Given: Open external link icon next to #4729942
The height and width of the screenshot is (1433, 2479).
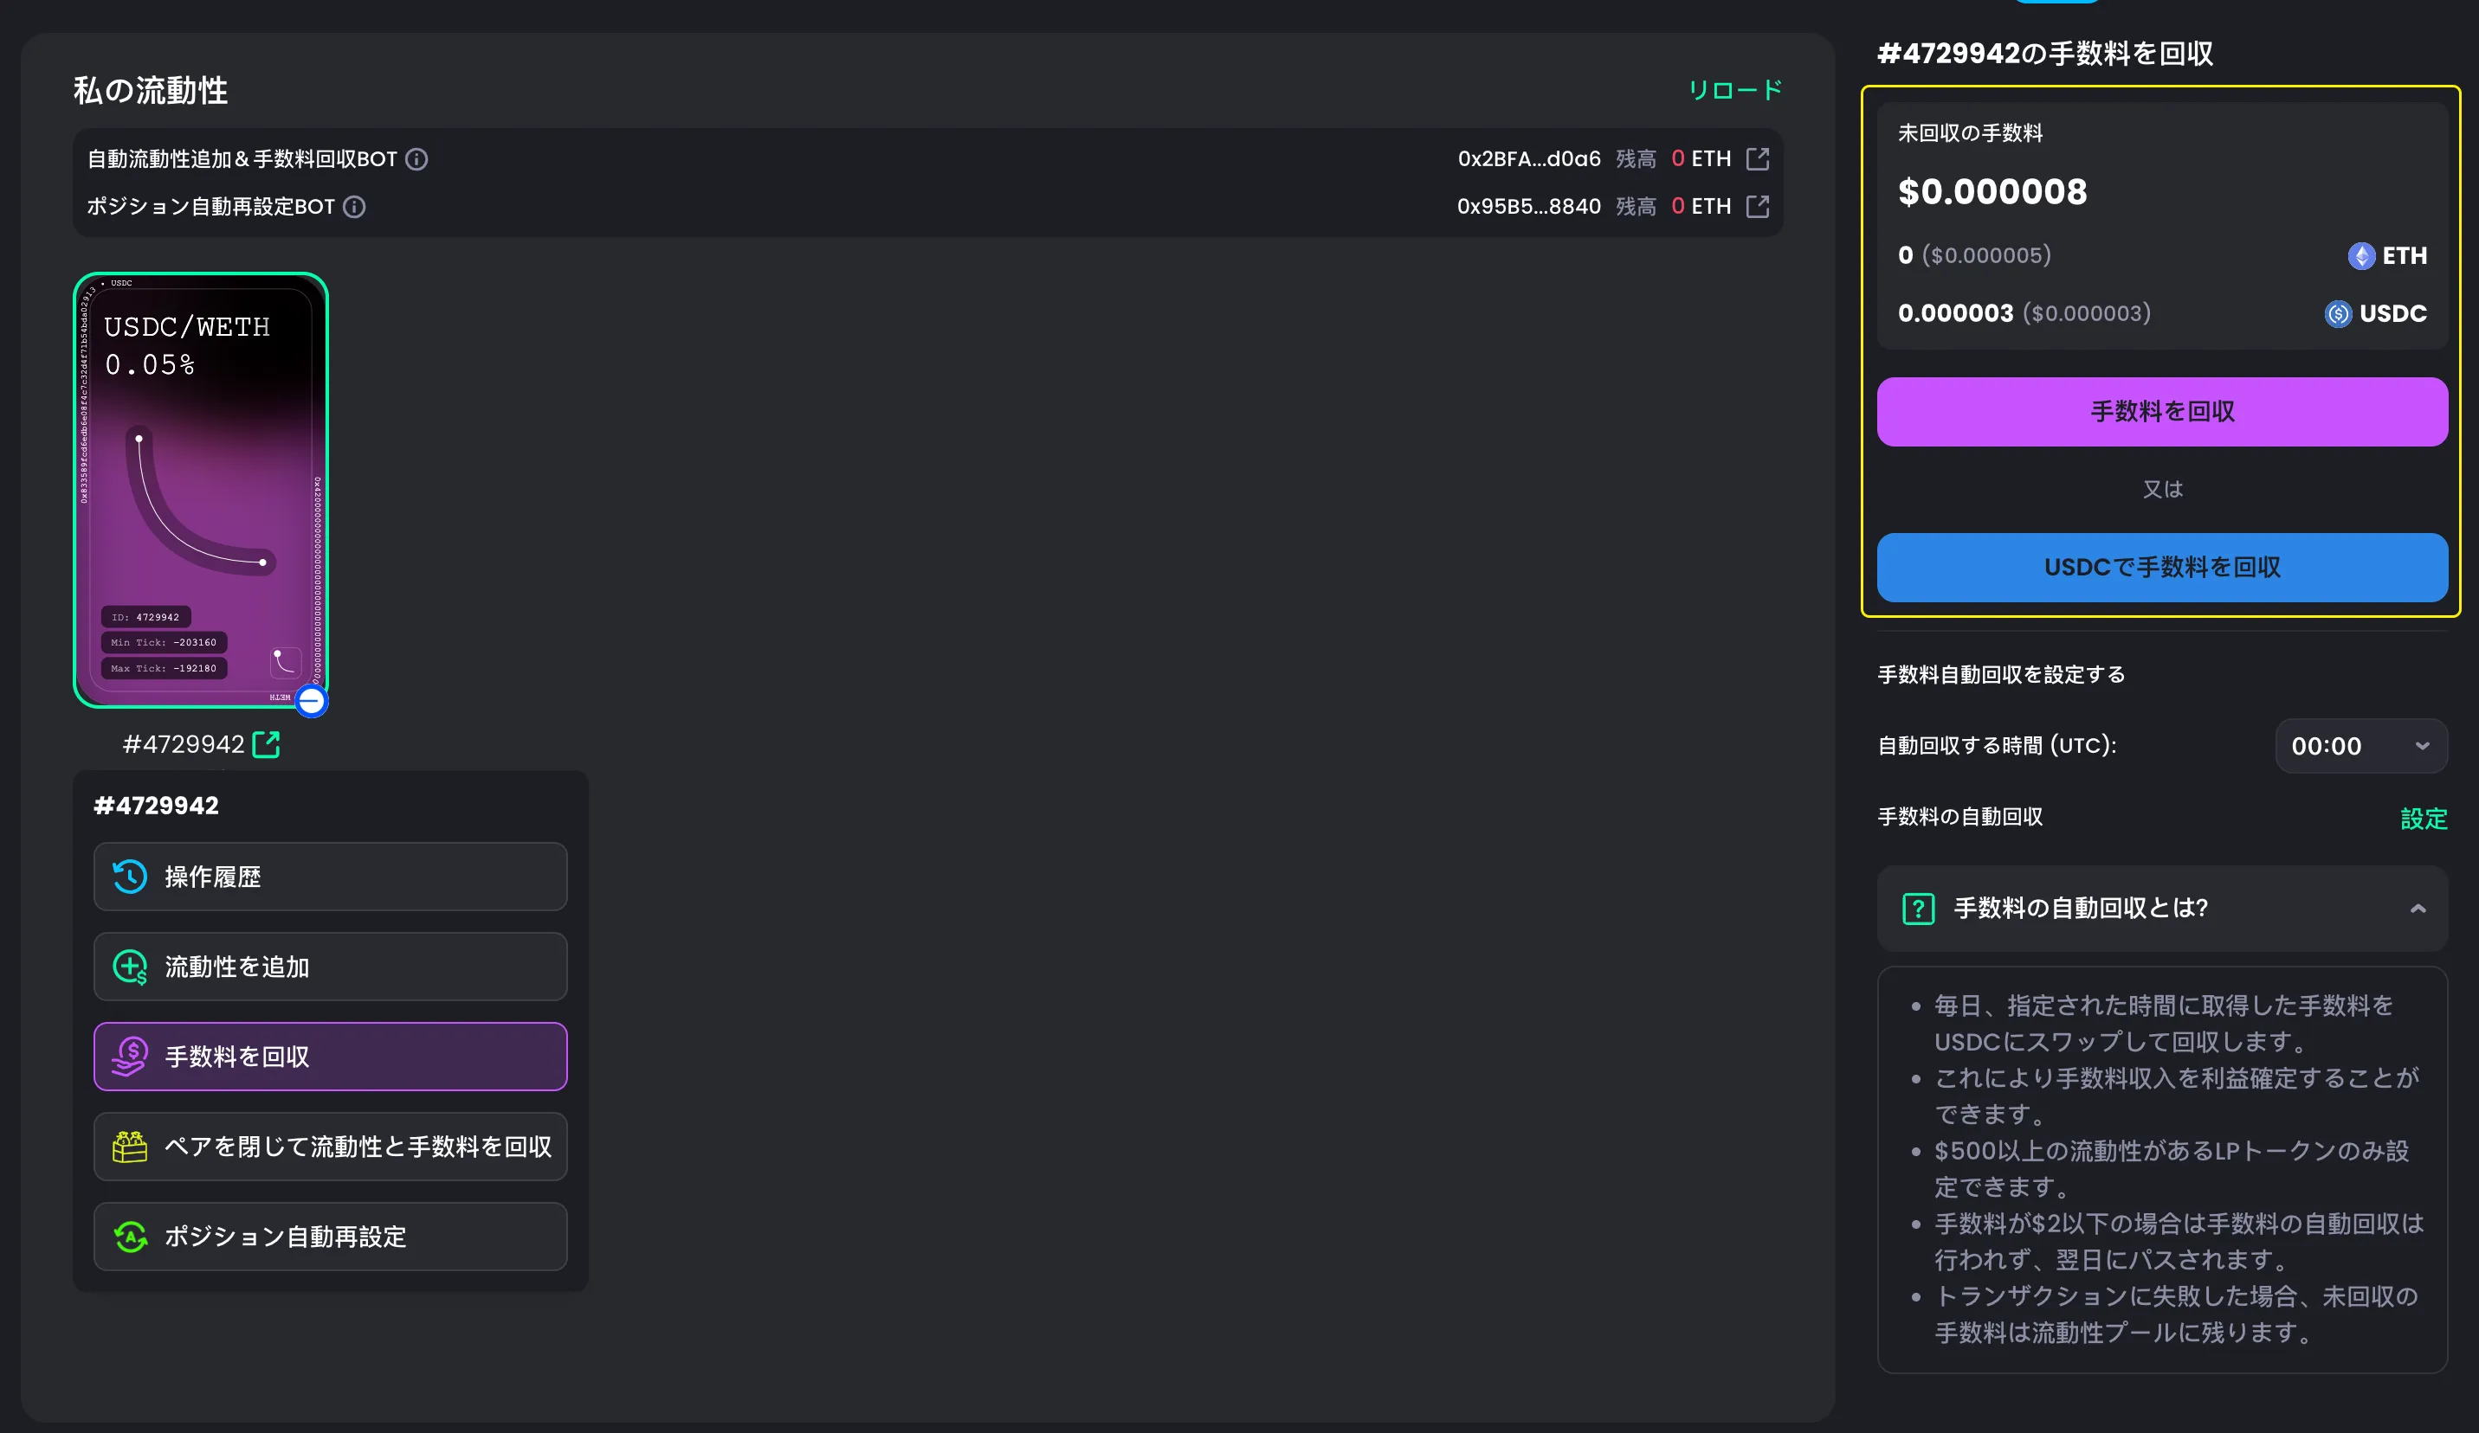Looking at the screenshot, I should (x=267, y=744).
